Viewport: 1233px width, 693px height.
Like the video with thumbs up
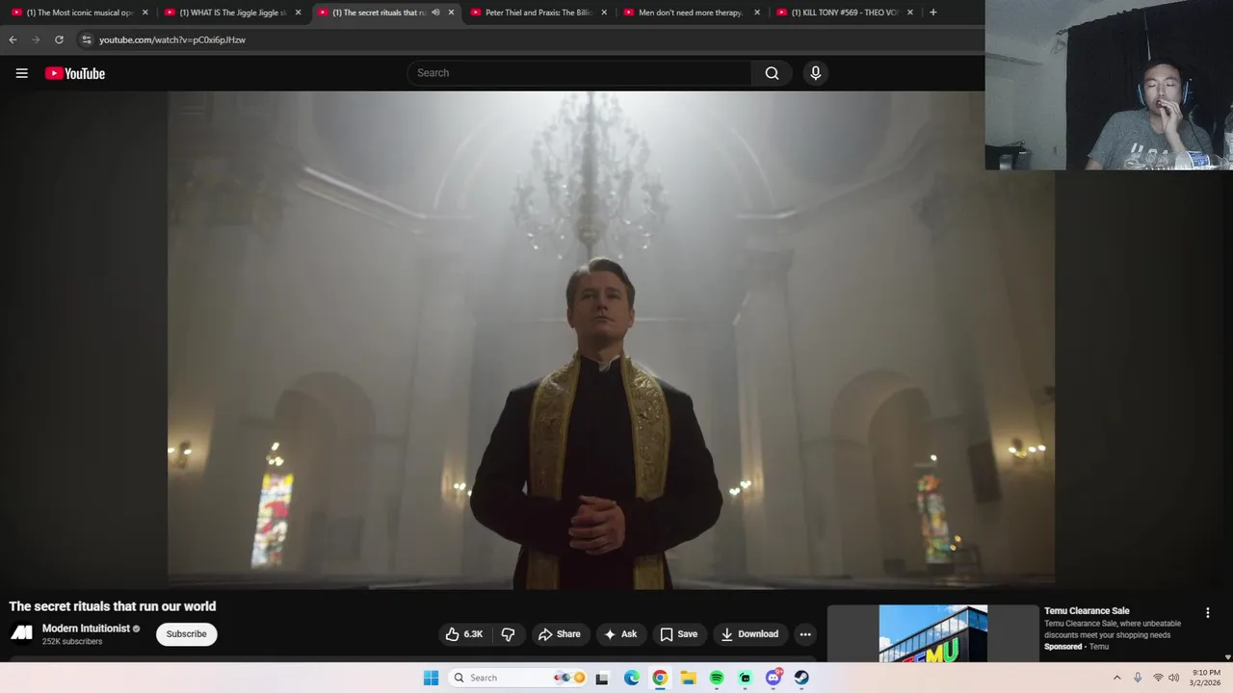coord(463,634)
